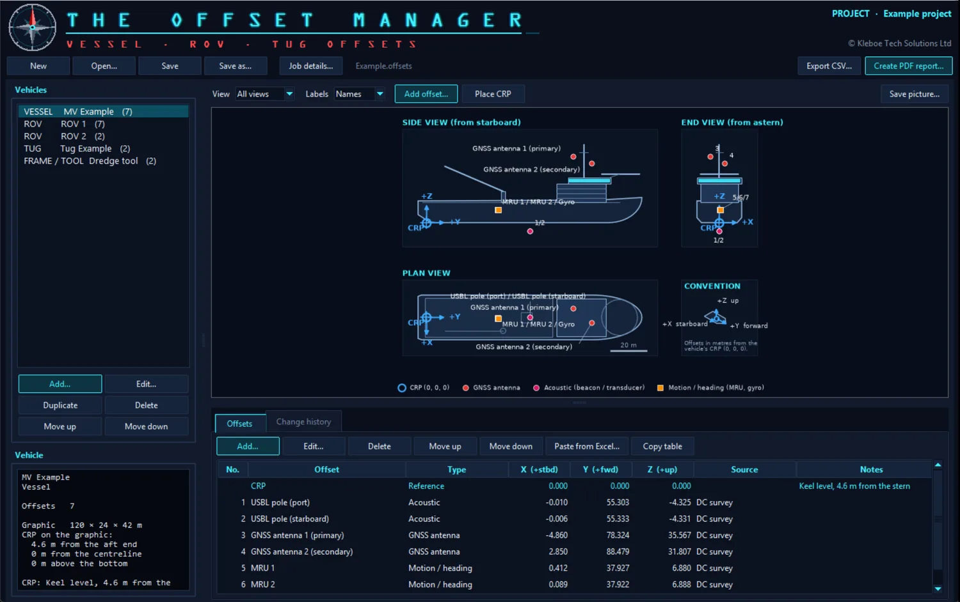Click the compass logo icon
The height and width of the screenshot is (602, 960).
click(33, 27)
